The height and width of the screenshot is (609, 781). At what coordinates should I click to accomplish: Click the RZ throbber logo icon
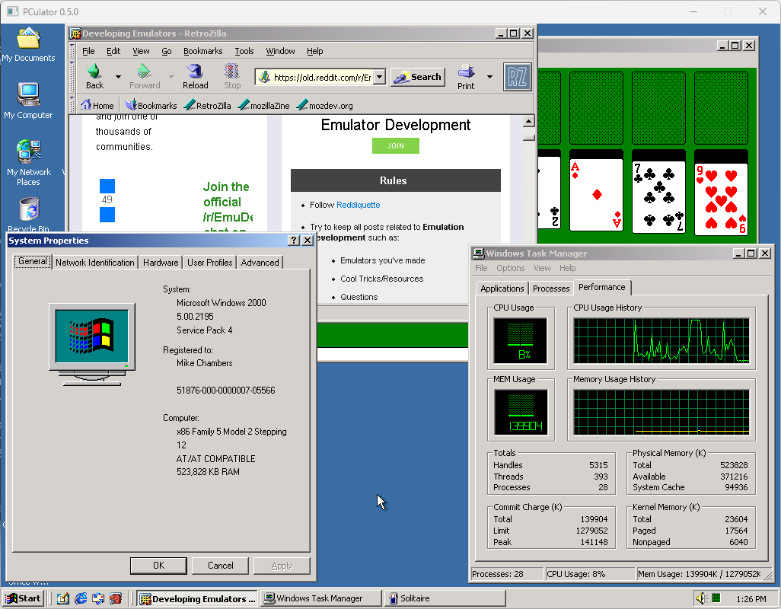click(518, 77)
